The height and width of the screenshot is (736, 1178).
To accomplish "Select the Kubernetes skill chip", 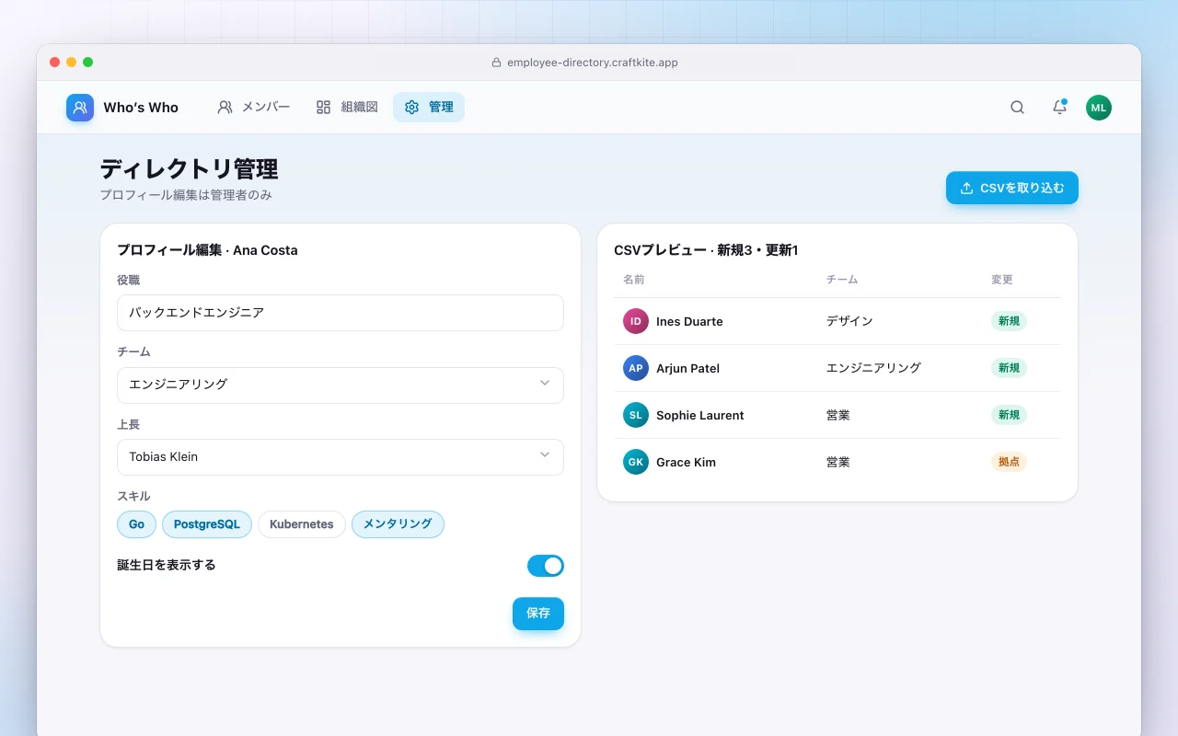I will click(302, 524).
